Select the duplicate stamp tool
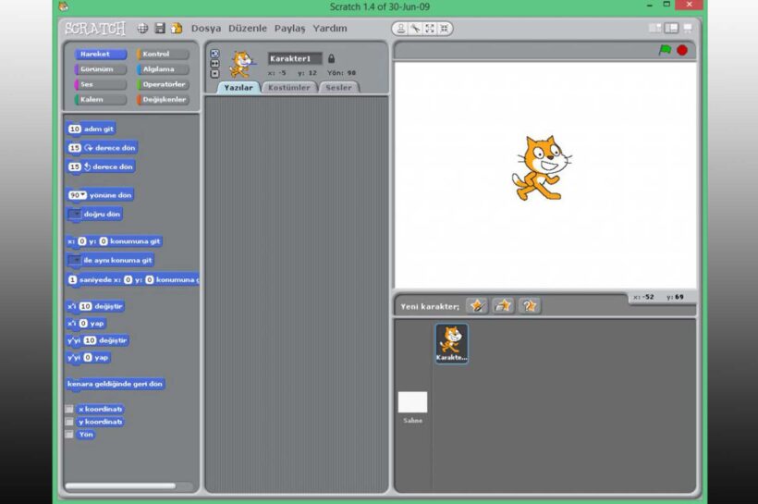Image resolution: width=758 pixels, height=504 pixels. [401, 29]
